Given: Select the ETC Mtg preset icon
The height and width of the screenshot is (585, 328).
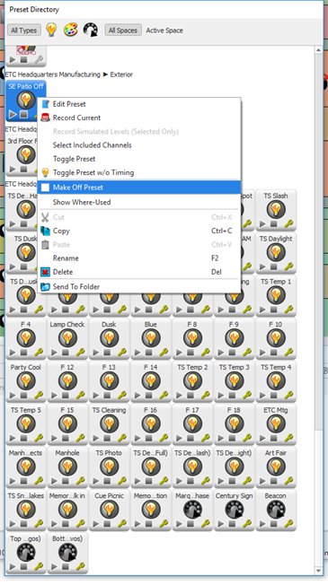Looking at the screenshot, I should pyautogui.click(x=276, y=423).
